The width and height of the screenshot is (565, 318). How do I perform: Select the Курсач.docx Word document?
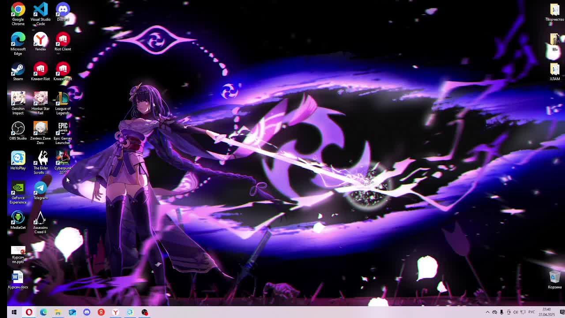click(18, 280)
